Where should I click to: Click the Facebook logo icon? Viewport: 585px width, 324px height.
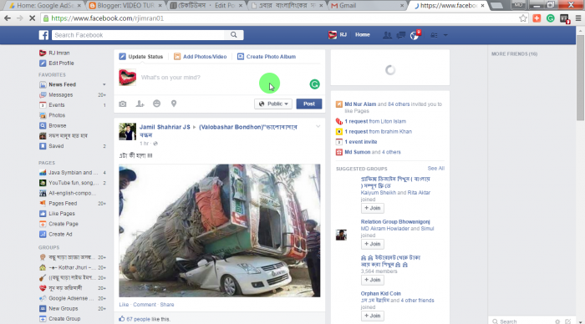point(43,35)
